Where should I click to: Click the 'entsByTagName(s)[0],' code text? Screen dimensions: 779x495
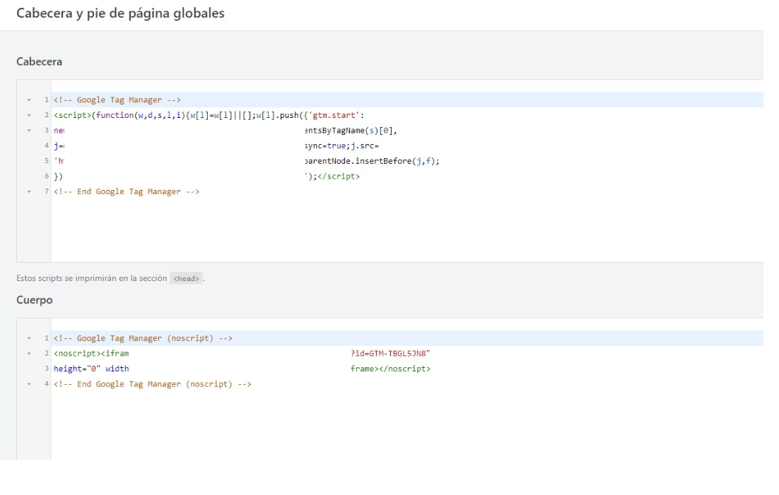pyautogui.click(x=351, y=131)
